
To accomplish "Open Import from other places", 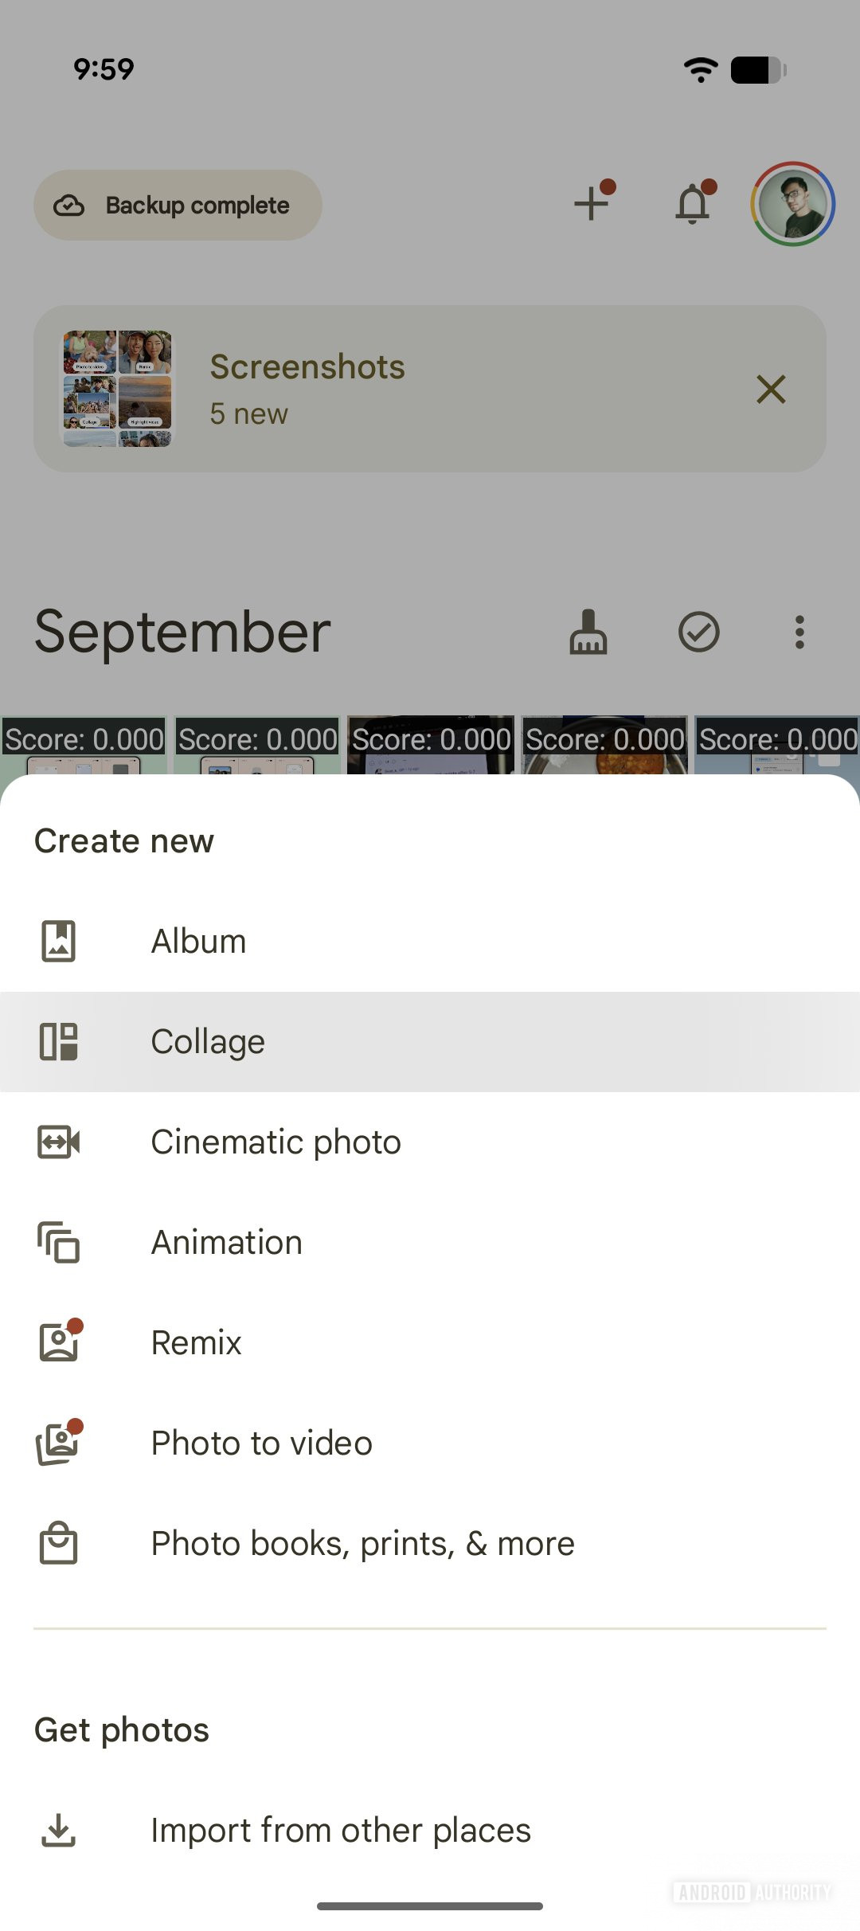I will click(341, 1830).
